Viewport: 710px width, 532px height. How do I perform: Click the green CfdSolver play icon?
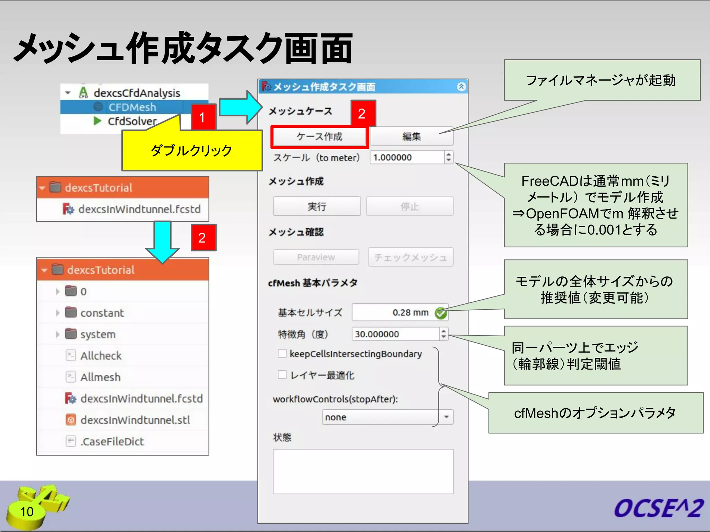point(97,121)
